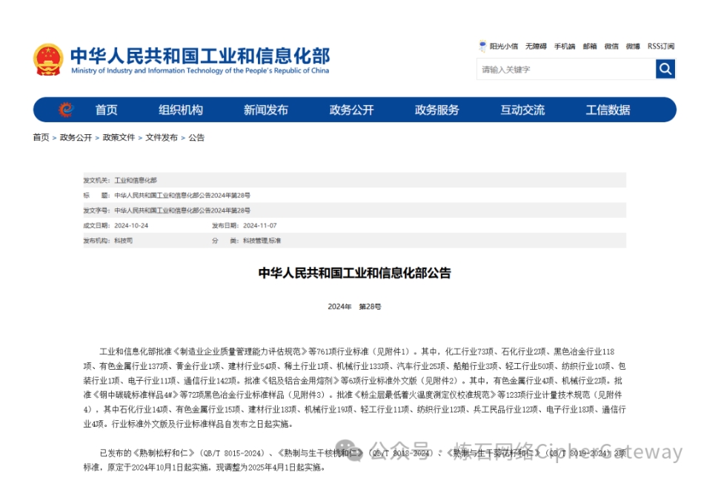This screenshot has width=704, height=492.
Task: Open 政务服务 navigation item
Action: (x=436, y=110)
